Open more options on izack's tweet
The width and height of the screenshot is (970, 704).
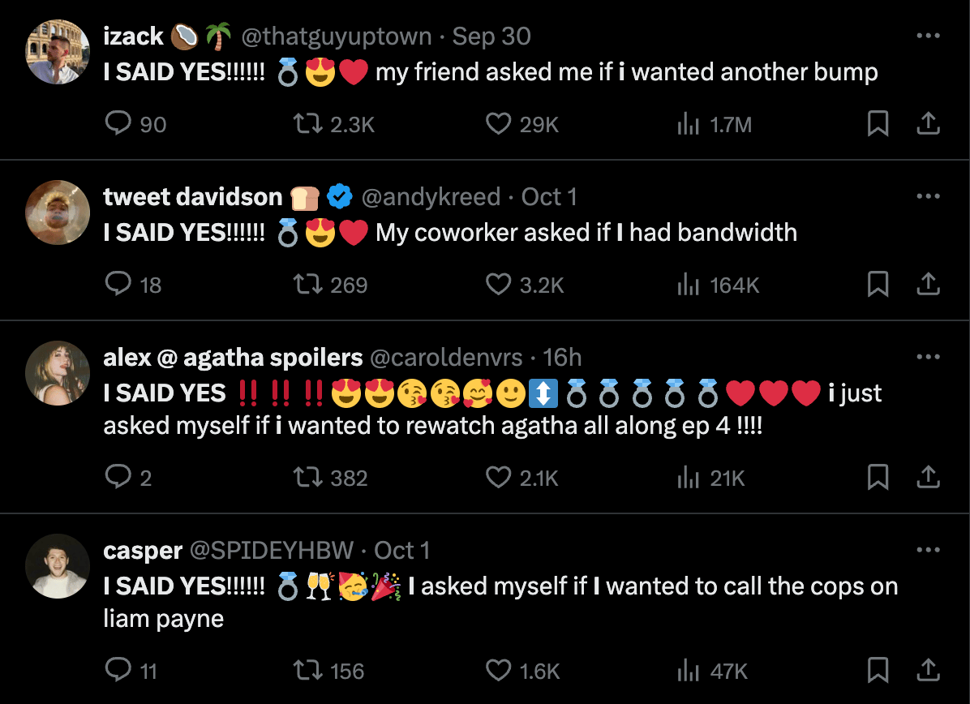[x=928, y=36]
